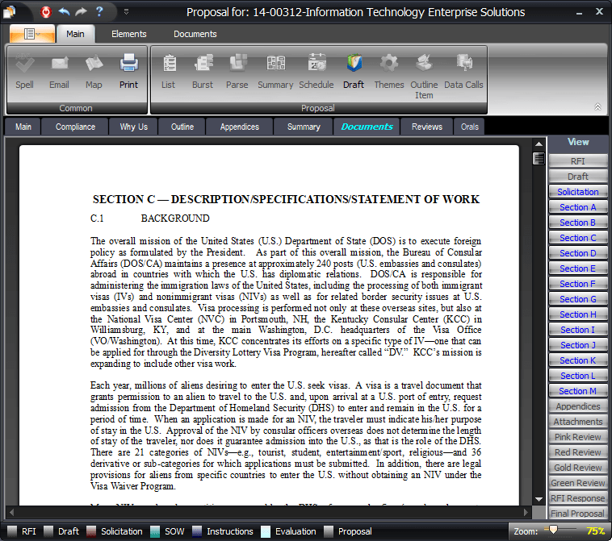Screen dimensions: 612x541
Task: Switch to the Elements ribbon tab
Action: pyautogui.click(x=129, y=34)
